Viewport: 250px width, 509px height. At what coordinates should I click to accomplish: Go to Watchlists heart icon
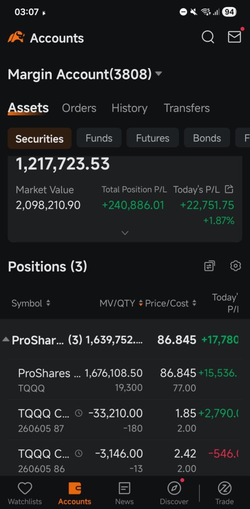[x=25, y=494]
